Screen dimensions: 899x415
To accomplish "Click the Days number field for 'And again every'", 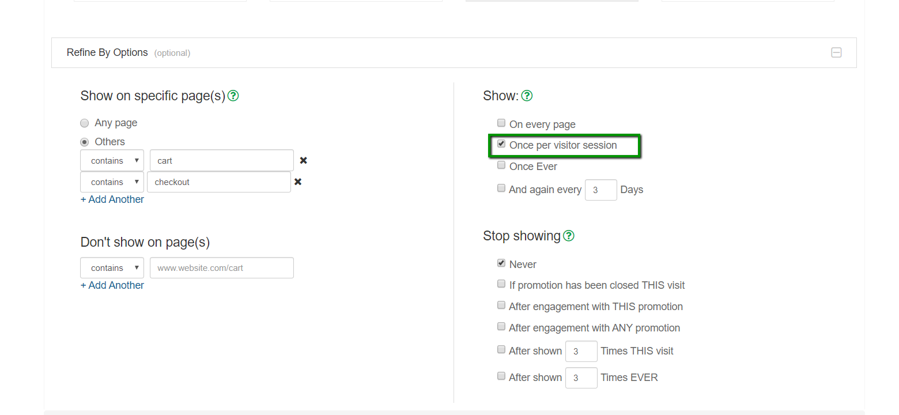I will (600, 190).
